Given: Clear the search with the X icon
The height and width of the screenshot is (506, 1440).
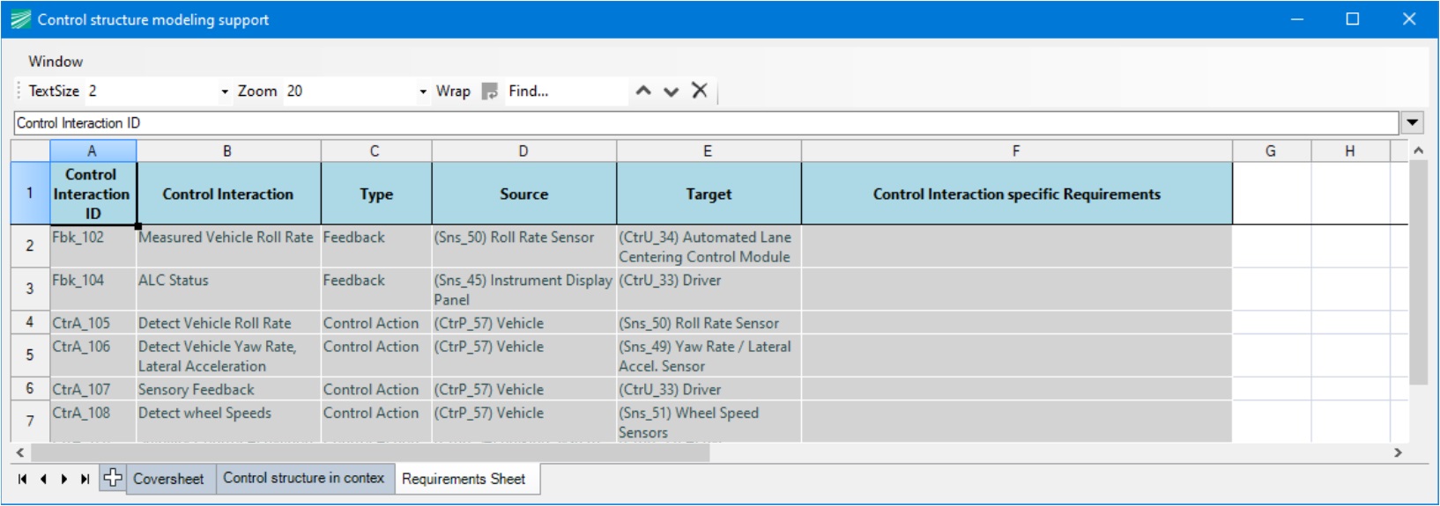Looking at the screenshot, I should click(x=700, y=91).
